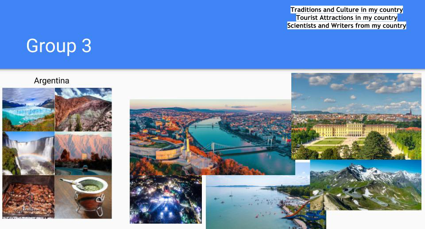
Task: Click "Traditions and Culture in my country" line
Action: tap(346, 10)
